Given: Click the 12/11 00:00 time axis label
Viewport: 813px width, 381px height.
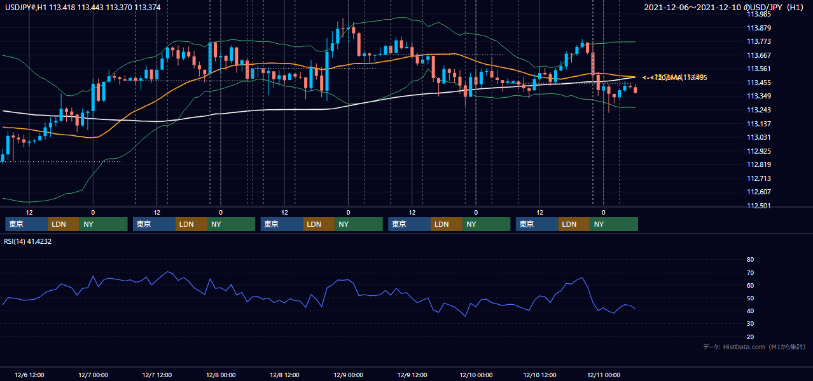Looking at the screenshot, I should click(x=603, y=375).
